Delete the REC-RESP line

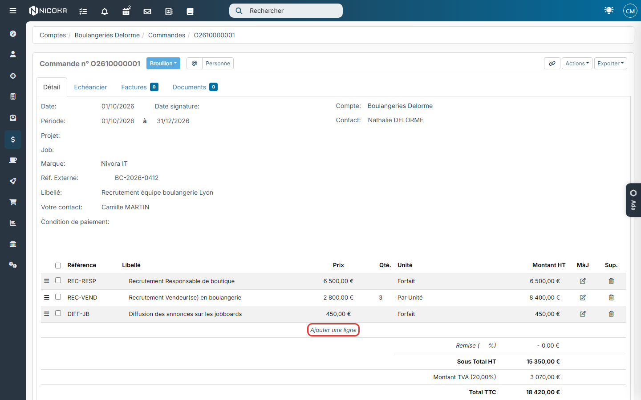[x=611, y=281]
